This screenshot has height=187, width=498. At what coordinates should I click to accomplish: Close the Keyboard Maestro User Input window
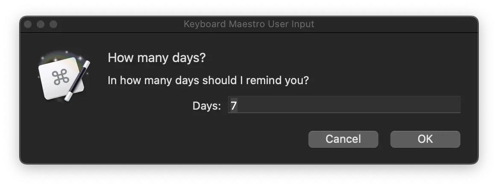pos(28,24)
